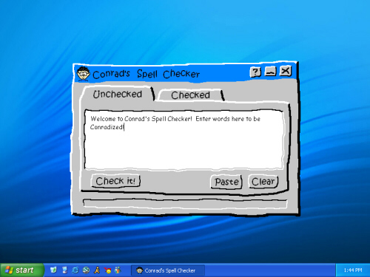Open AIM running man icon in taskbar
Screen dimensions: 370x277
[x=97, y=270]
